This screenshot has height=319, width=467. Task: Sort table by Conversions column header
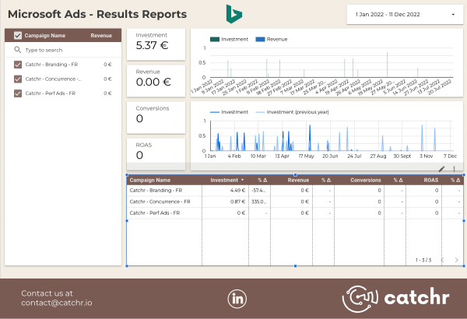[x=366, y=180]
